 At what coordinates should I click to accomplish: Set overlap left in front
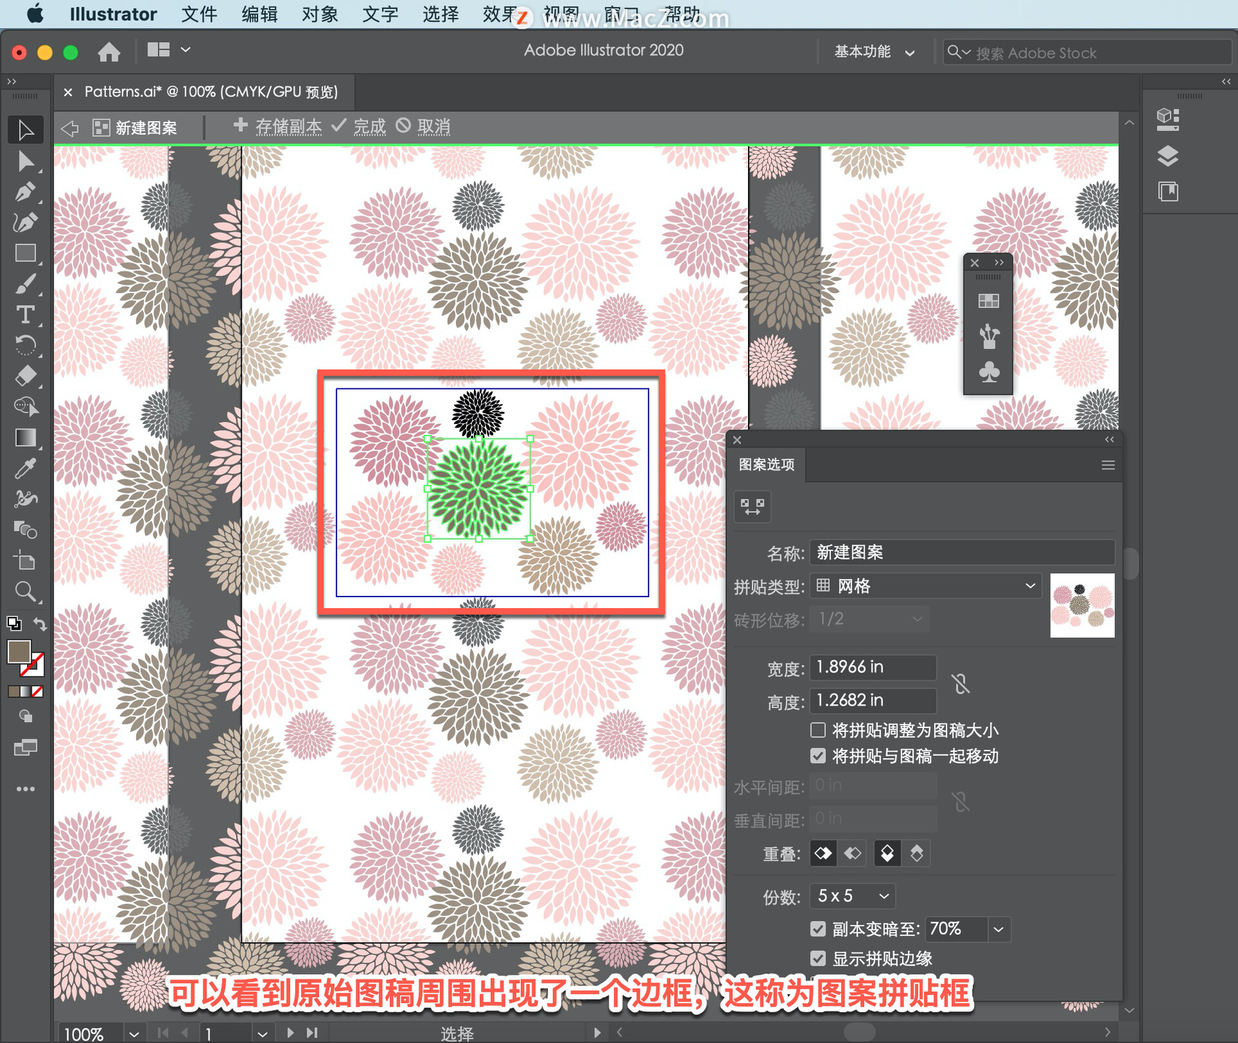tap(823, 854)
